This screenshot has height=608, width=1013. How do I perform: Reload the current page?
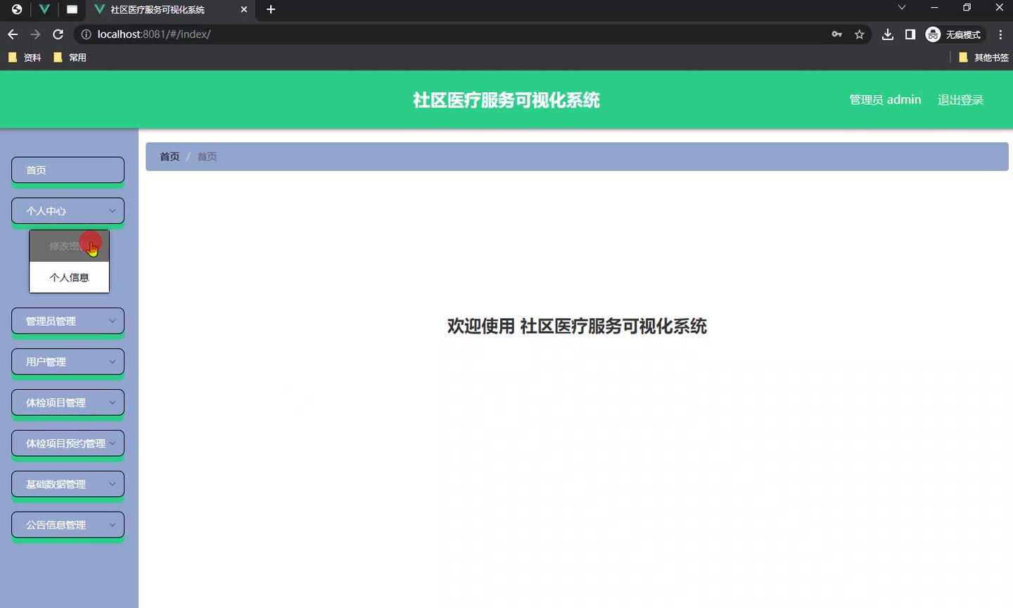click(x=58, y=34)
